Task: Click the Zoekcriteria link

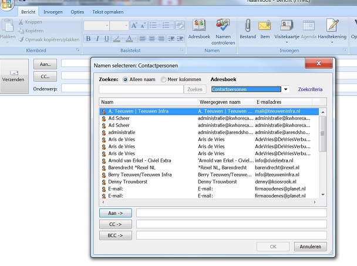Action: [310, 89]
